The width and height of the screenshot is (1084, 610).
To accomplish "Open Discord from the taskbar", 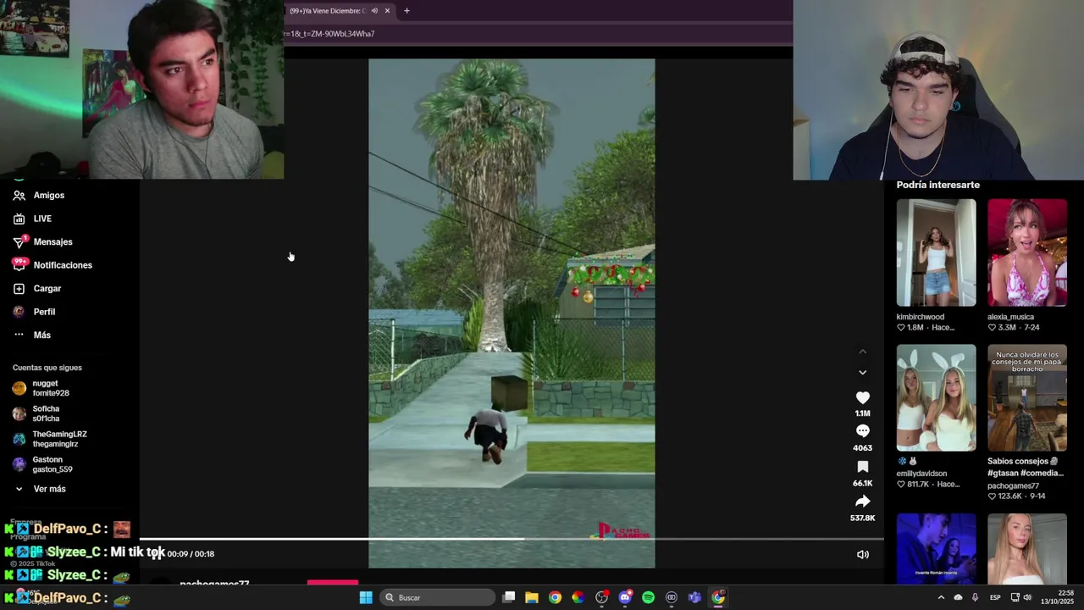I will pos(625,597).
